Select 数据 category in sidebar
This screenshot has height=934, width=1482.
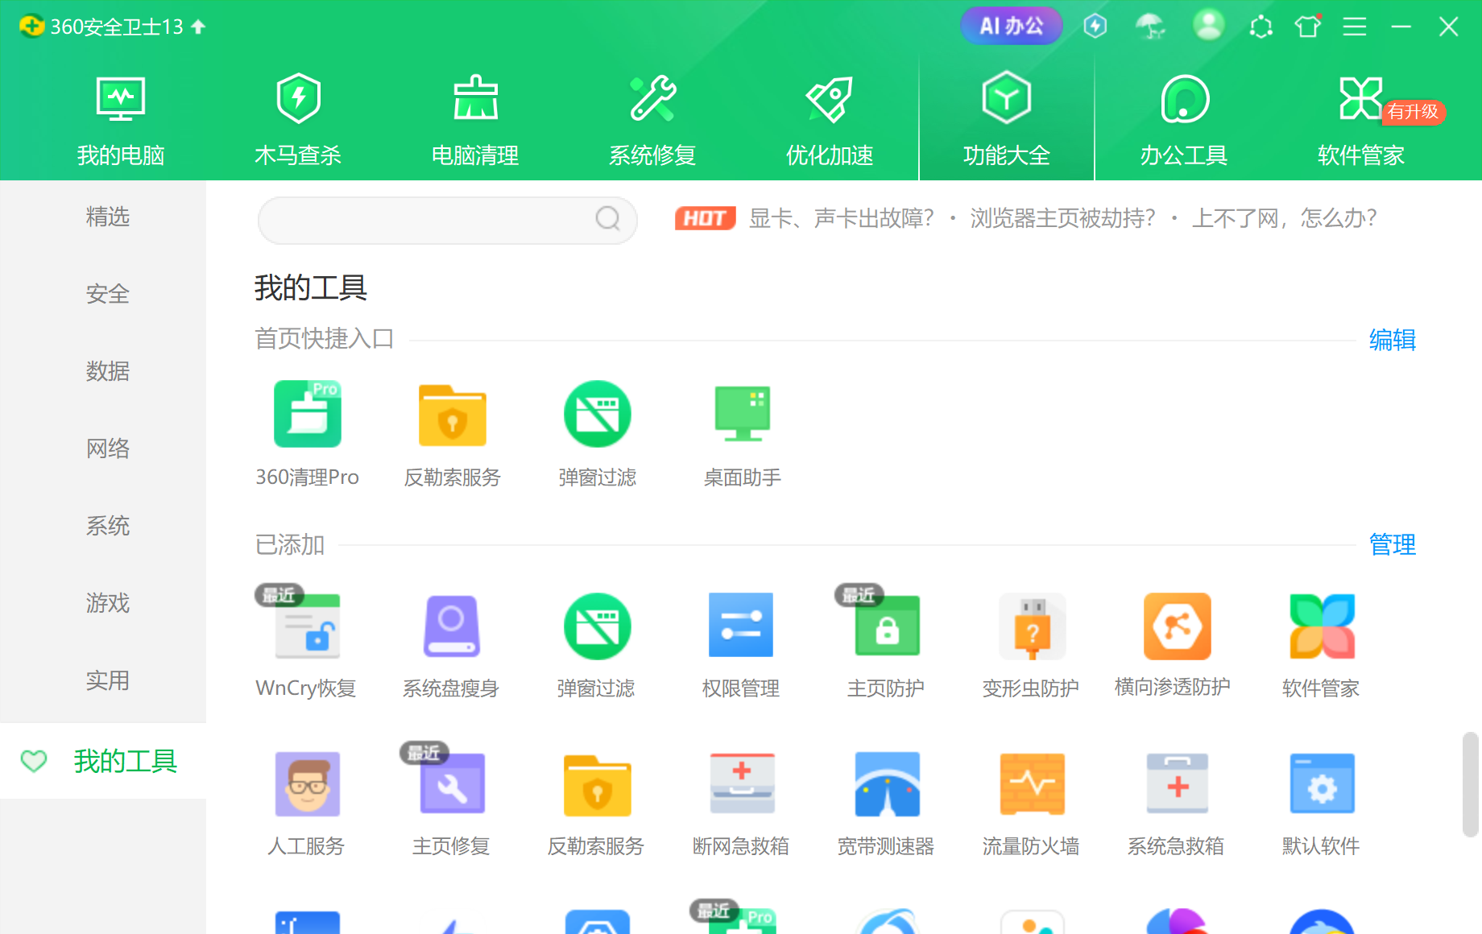[x=107, y=371]
